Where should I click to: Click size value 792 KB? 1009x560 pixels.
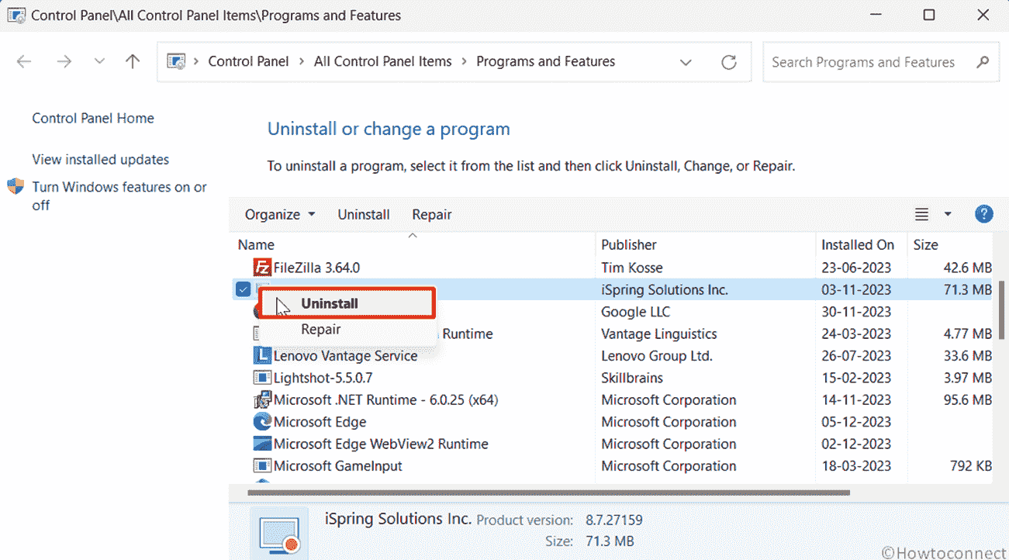[971, 466]
